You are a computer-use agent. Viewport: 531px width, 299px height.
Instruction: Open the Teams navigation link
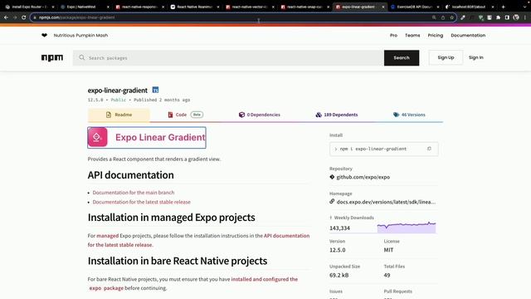tap(412, 35)
